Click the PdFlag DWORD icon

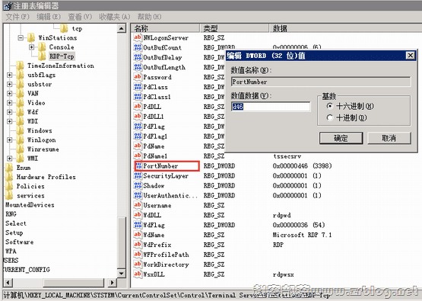(138, 126)
